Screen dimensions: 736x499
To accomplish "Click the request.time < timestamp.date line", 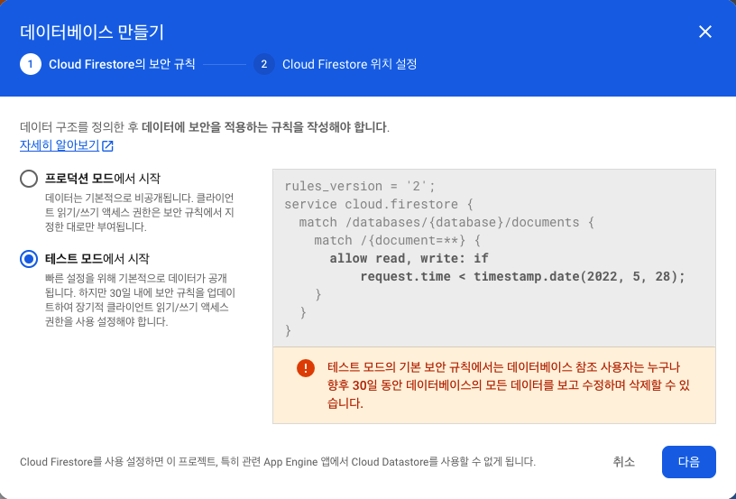I will [x=523, y=276].
